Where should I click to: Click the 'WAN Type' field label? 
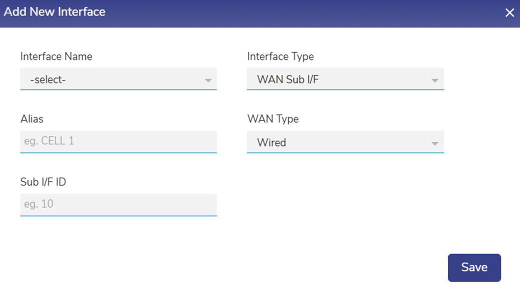click(x=273, y=119)
